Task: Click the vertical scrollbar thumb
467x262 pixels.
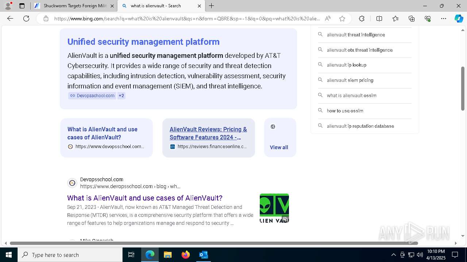Action: click(463, 88)
